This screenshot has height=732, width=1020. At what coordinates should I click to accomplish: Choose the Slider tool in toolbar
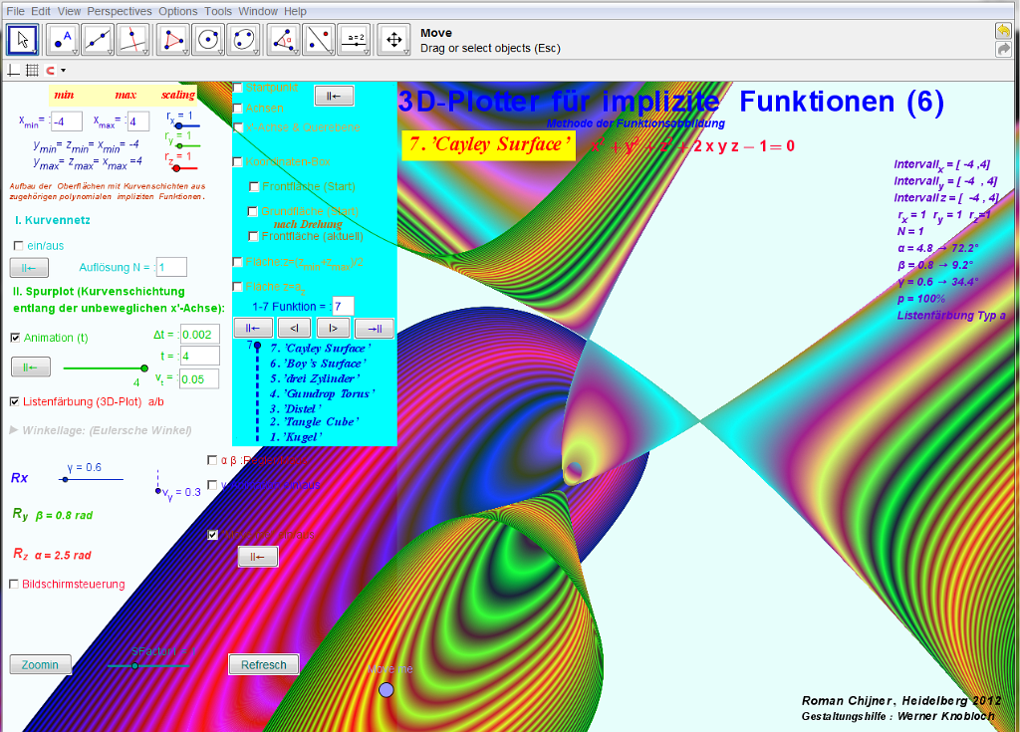click(x=355, y=39)
